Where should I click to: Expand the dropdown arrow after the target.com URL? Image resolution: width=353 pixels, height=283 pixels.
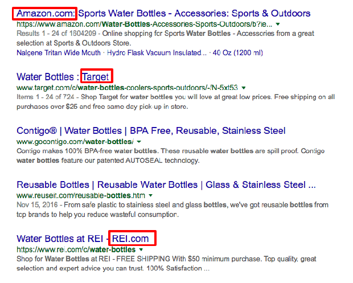pos(244,88)
